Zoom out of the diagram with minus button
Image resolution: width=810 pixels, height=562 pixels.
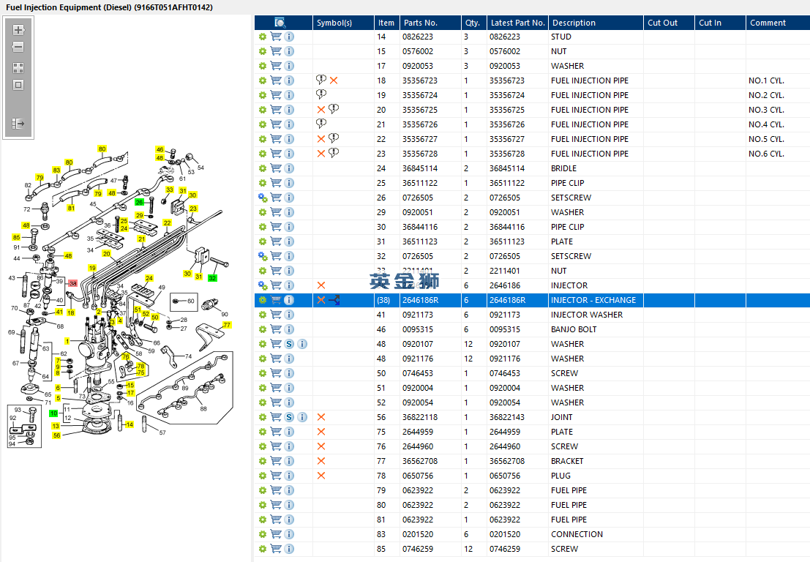[x=18, y=47]
